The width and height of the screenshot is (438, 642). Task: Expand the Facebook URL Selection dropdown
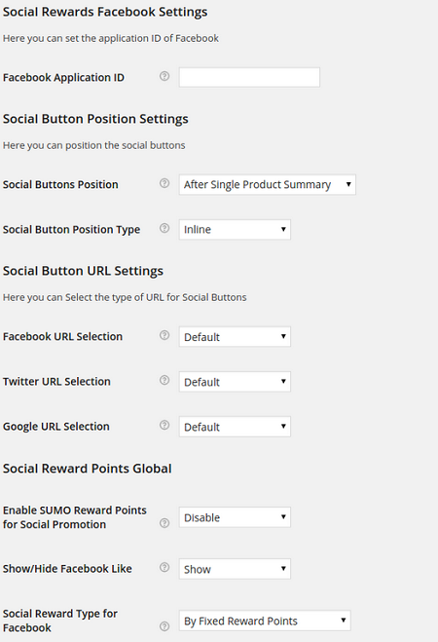pyautogui.click(x=235, y=336)
